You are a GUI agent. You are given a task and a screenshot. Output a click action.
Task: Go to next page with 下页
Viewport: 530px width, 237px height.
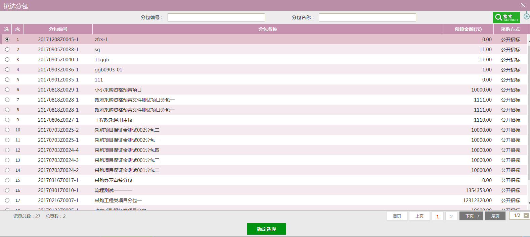(x=471, y=216)
